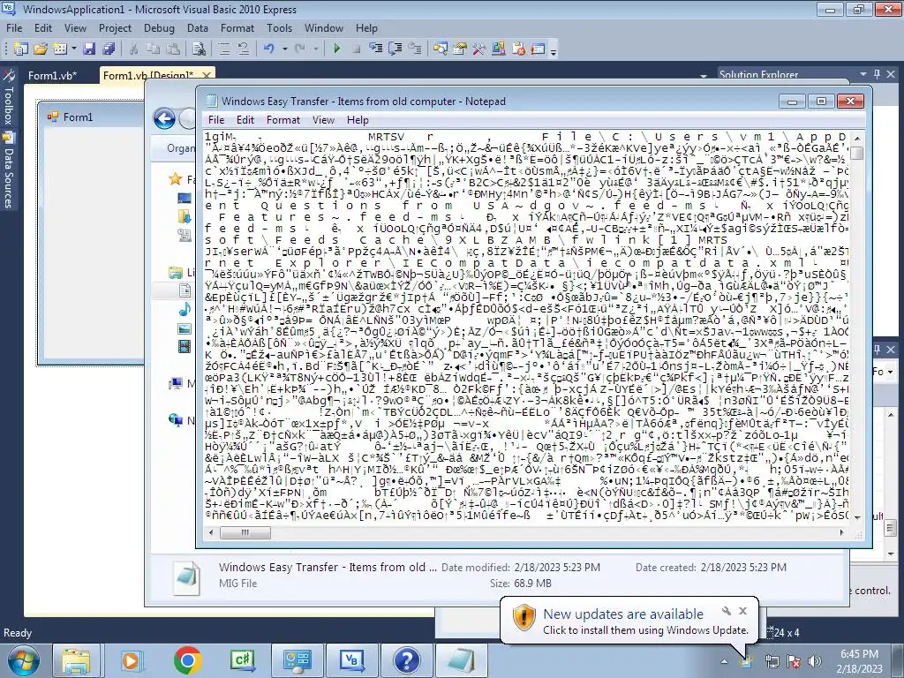Open the Window menu in Visual Basic
Image resolution: width=904 pixels, height=678 pixels.
(323, 28)
